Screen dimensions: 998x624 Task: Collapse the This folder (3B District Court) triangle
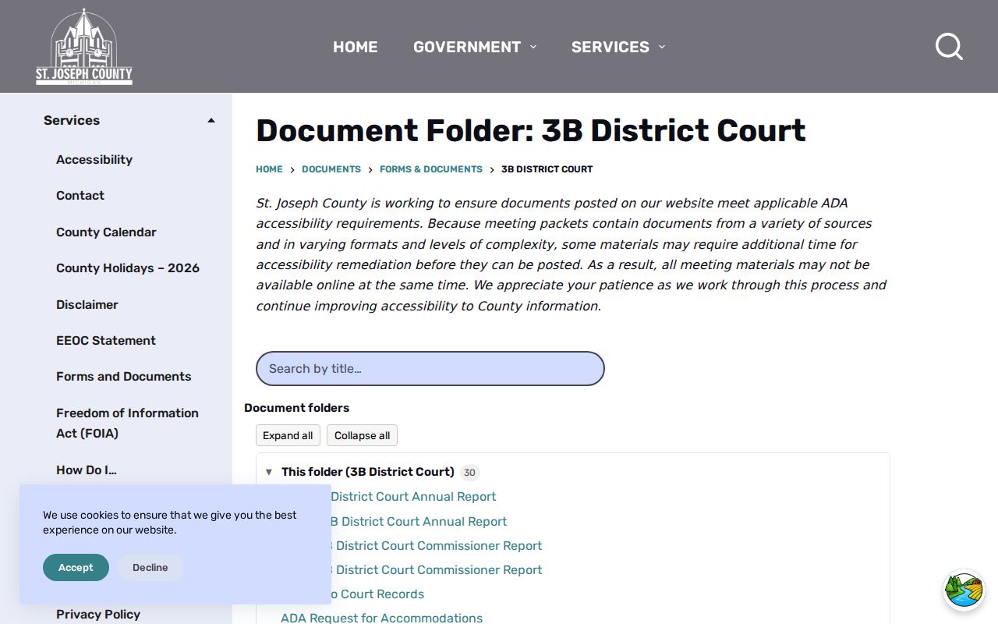click(269, 472)
